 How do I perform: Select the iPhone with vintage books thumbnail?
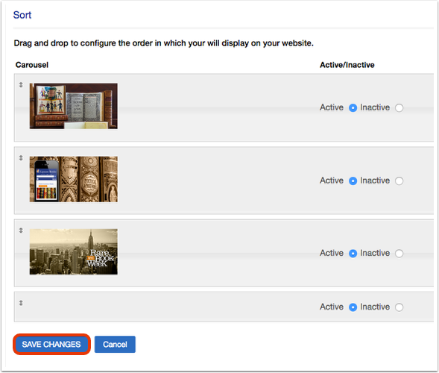[74, 179]
